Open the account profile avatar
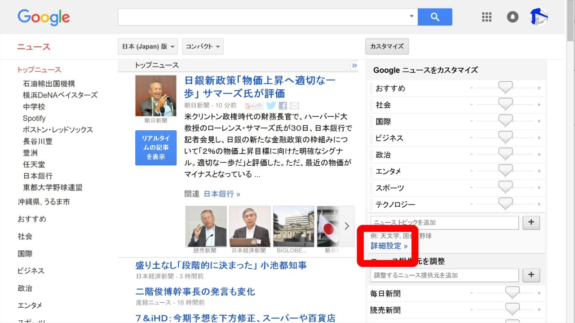 click(x=539, y=17)
